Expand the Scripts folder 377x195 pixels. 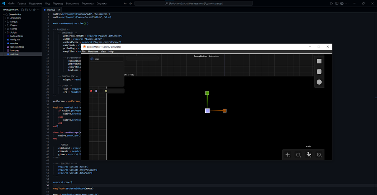point(5,33)
